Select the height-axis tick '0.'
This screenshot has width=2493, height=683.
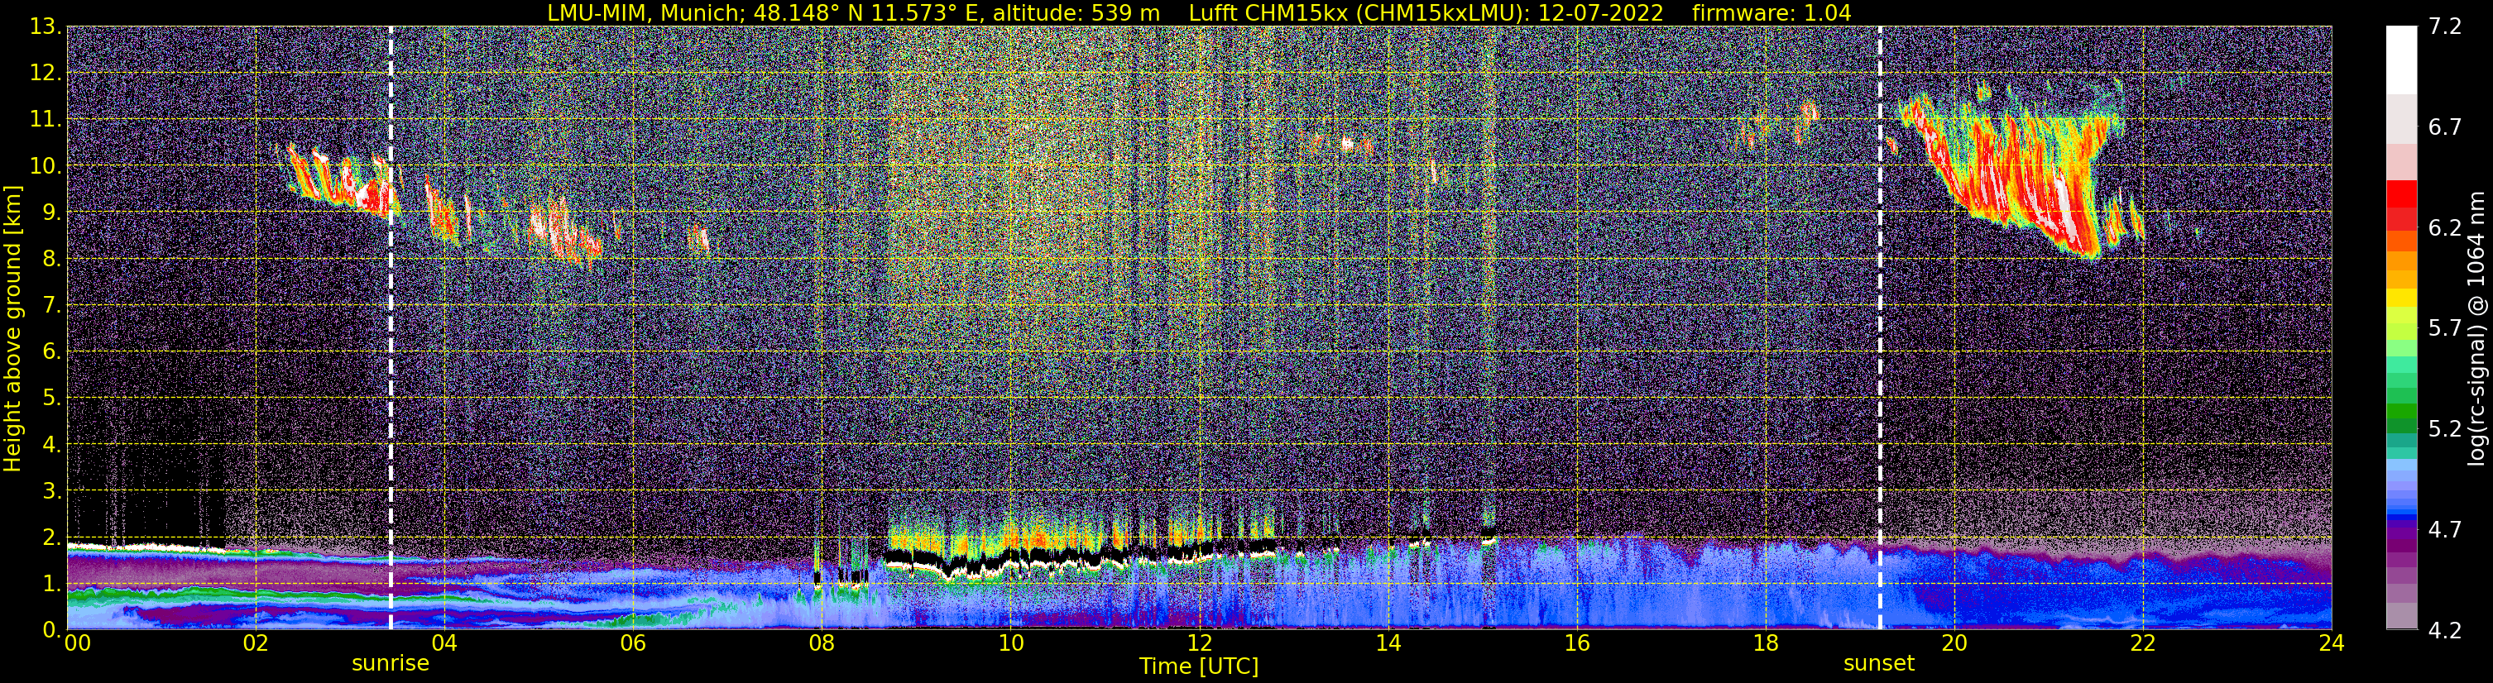[51, 630]
